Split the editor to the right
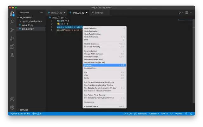Image resolution: width=203 pixels, height=127 pixels. [x=187, y=13]
